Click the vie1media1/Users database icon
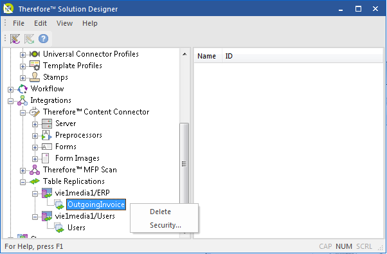387x254 pixels. 47,216
